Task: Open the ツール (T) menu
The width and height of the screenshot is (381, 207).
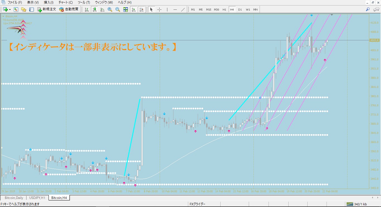Action: pyautogui.click(x=84, y=3)
